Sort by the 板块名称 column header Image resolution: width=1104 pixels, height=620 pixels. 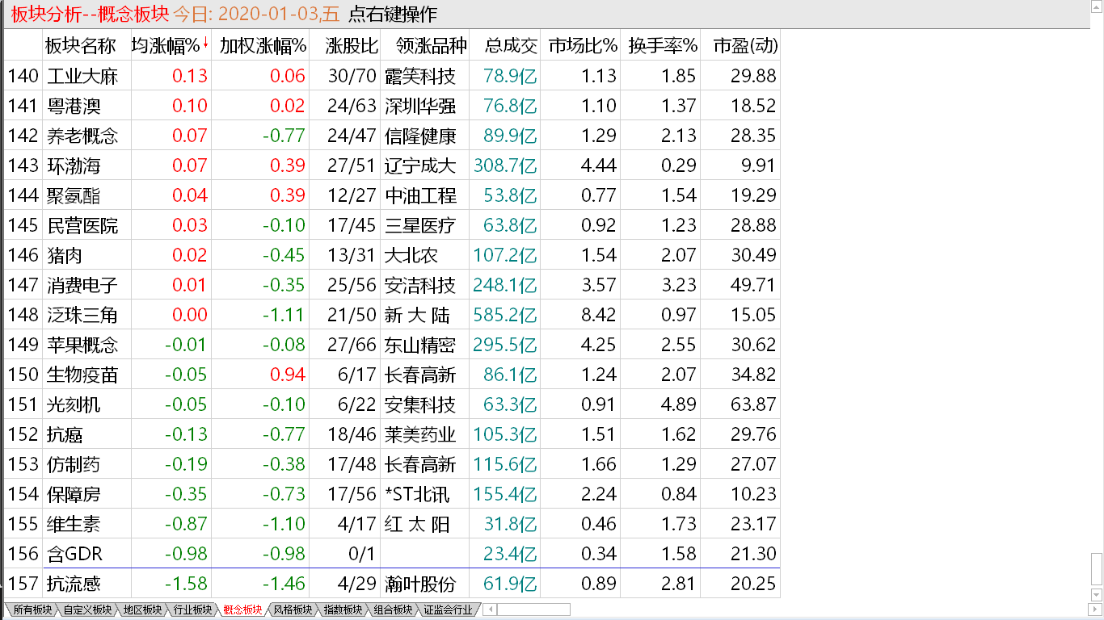click(x=81, y=45)
